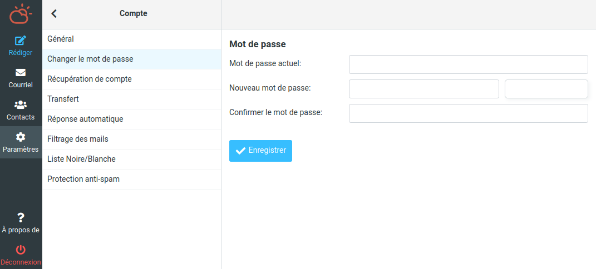Open the Rédiger compose icon
Screen dimensions: 596x269
pos(21,41)
